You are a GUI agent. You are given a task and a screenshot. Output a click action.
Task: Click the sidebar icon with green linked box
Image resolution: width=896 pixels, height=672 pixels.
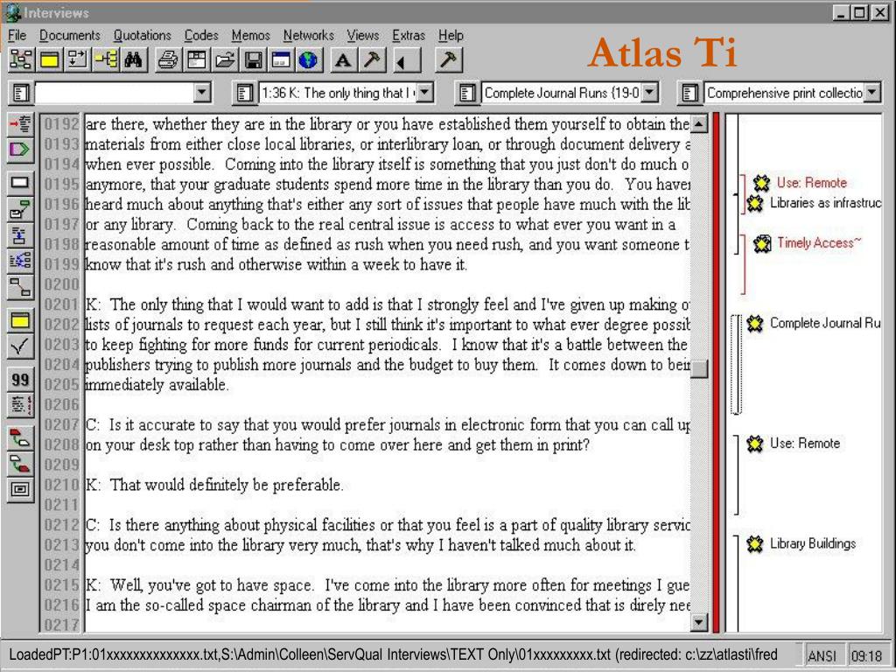point(20,209)
